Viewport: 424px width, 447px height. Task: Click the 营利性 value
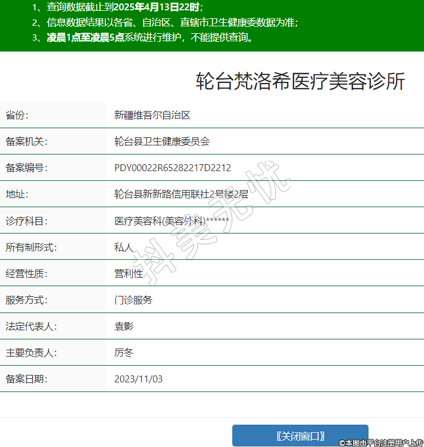pyautogui.click(x=128, y=274)
